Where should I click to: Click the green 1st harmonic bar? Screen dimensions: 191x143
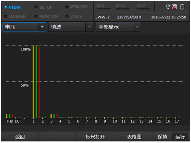(x=36, y=82)
